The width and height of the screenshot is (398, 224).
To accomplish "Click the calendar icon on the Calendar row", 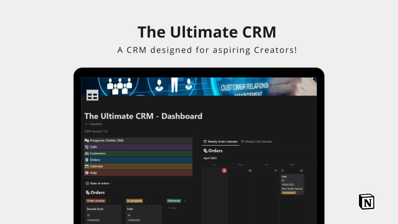I will [x=86, y=166].
